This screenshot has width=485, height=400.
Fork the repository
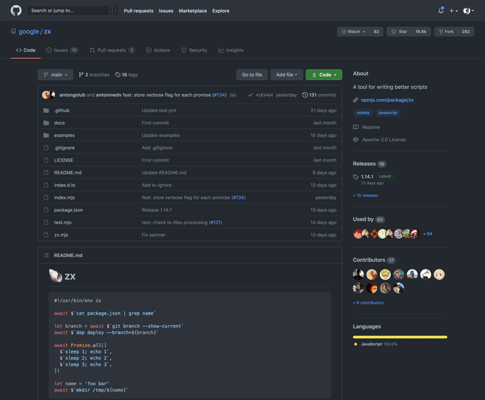446,32
